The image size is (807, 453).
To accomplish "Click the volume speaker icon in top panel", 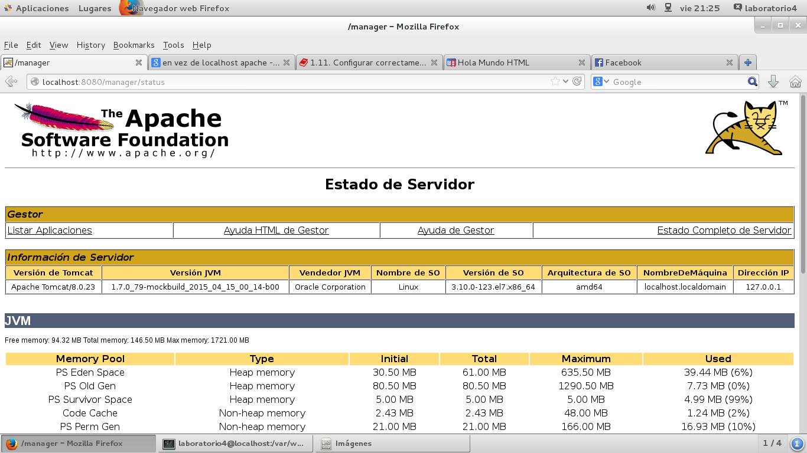I will pos(650,8).
